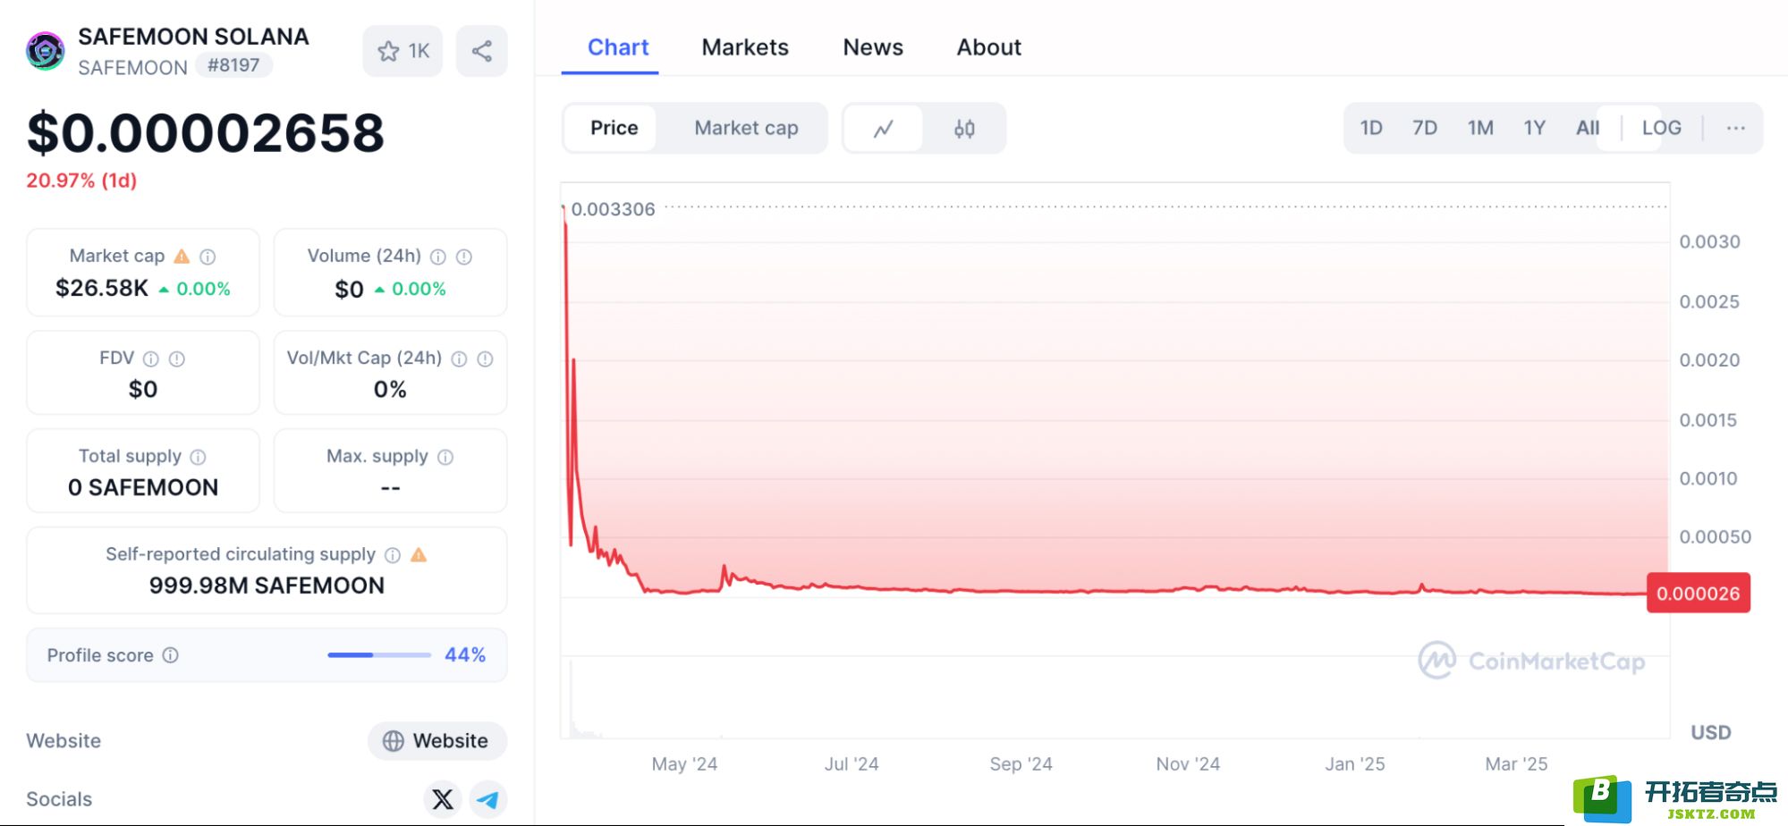Screen dimensions: 1788x826
Task: Toggle LOG scale on chart
Action: [1661, 128]
